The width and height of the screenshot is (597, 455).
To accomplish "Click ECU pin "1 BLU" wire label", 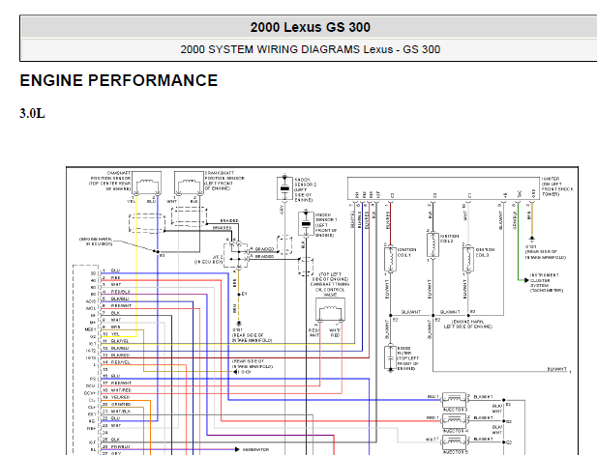I will pyautogui.click(x=111, y=270).
